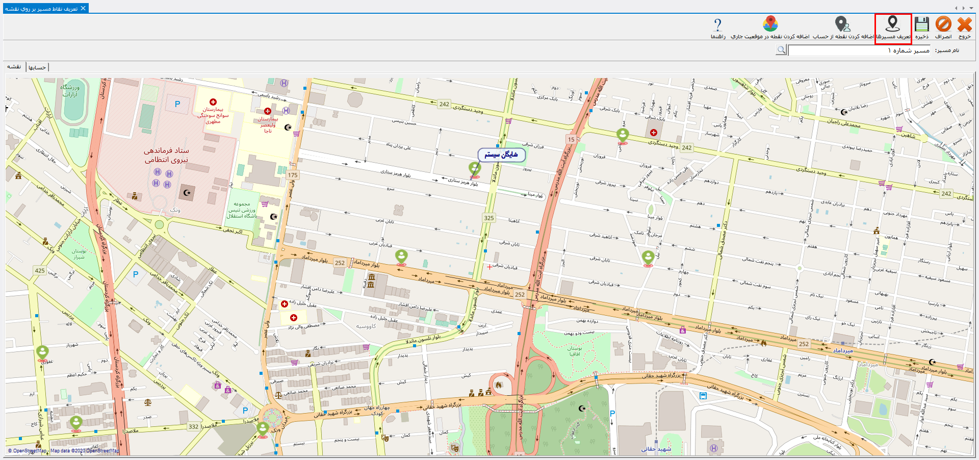Switch to the حسابها (Accounts) tab

[x=37, y=67]
